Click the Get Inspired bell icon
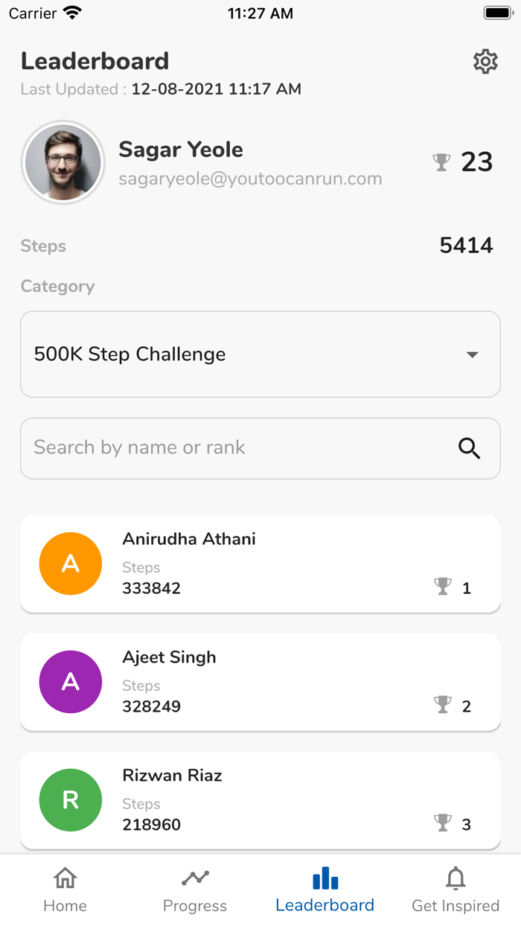Viewport: 521px width, 926px height. coord(455,878)
